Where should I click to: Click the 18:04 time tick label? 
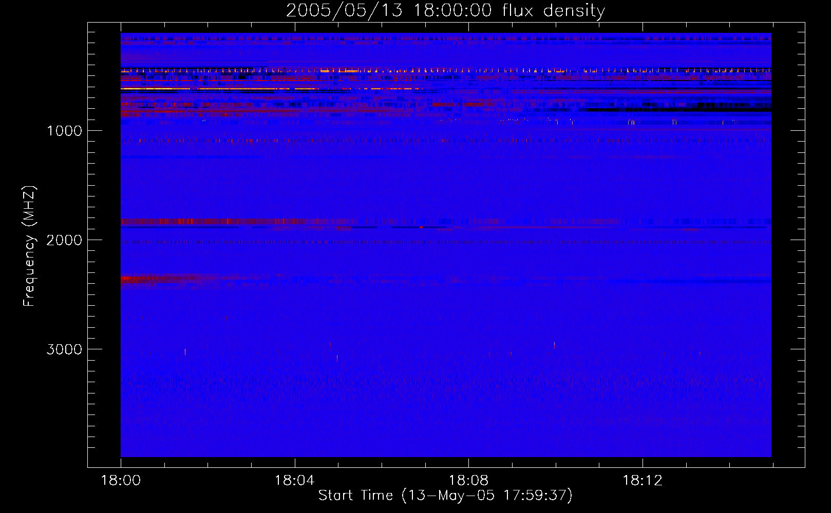point(294,481)
